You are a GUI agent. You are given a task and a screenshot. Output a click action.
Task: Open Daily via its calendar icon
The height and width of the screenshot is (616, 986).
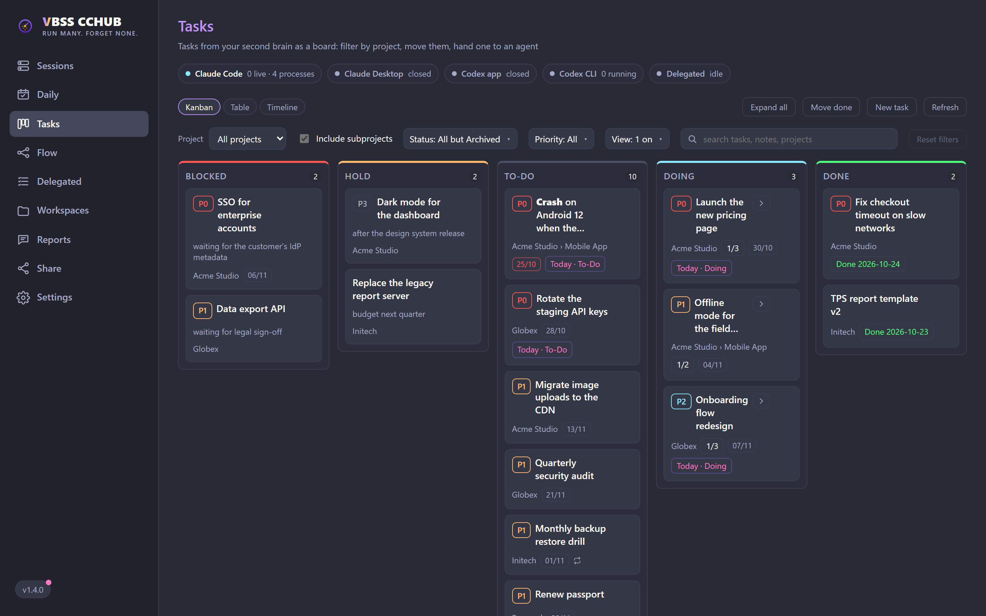23,94
